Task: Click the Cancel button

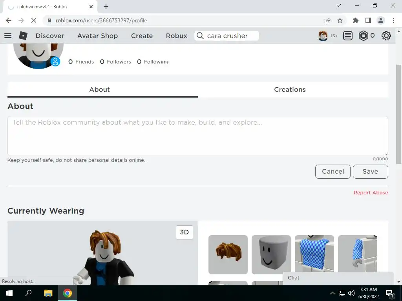Action: click(333, 172)
